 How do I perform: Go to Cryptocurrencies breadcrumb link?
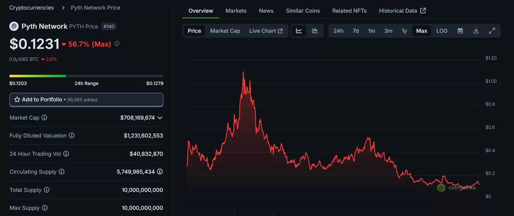(x=31, y=8)
